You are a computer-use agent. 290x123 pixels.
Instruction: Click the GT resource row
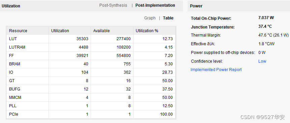pos(91,81)
